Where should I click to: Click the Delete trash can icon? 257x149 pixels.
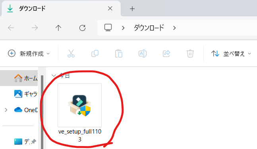coord(190,53)
